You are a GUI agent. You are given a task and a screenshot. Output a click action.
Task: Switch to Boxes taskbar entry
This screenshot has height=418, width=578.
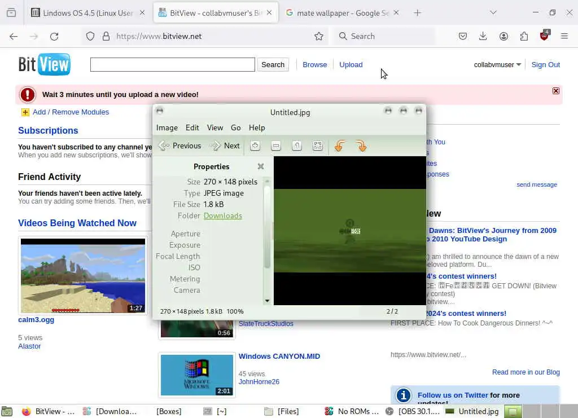click(169, 411)
